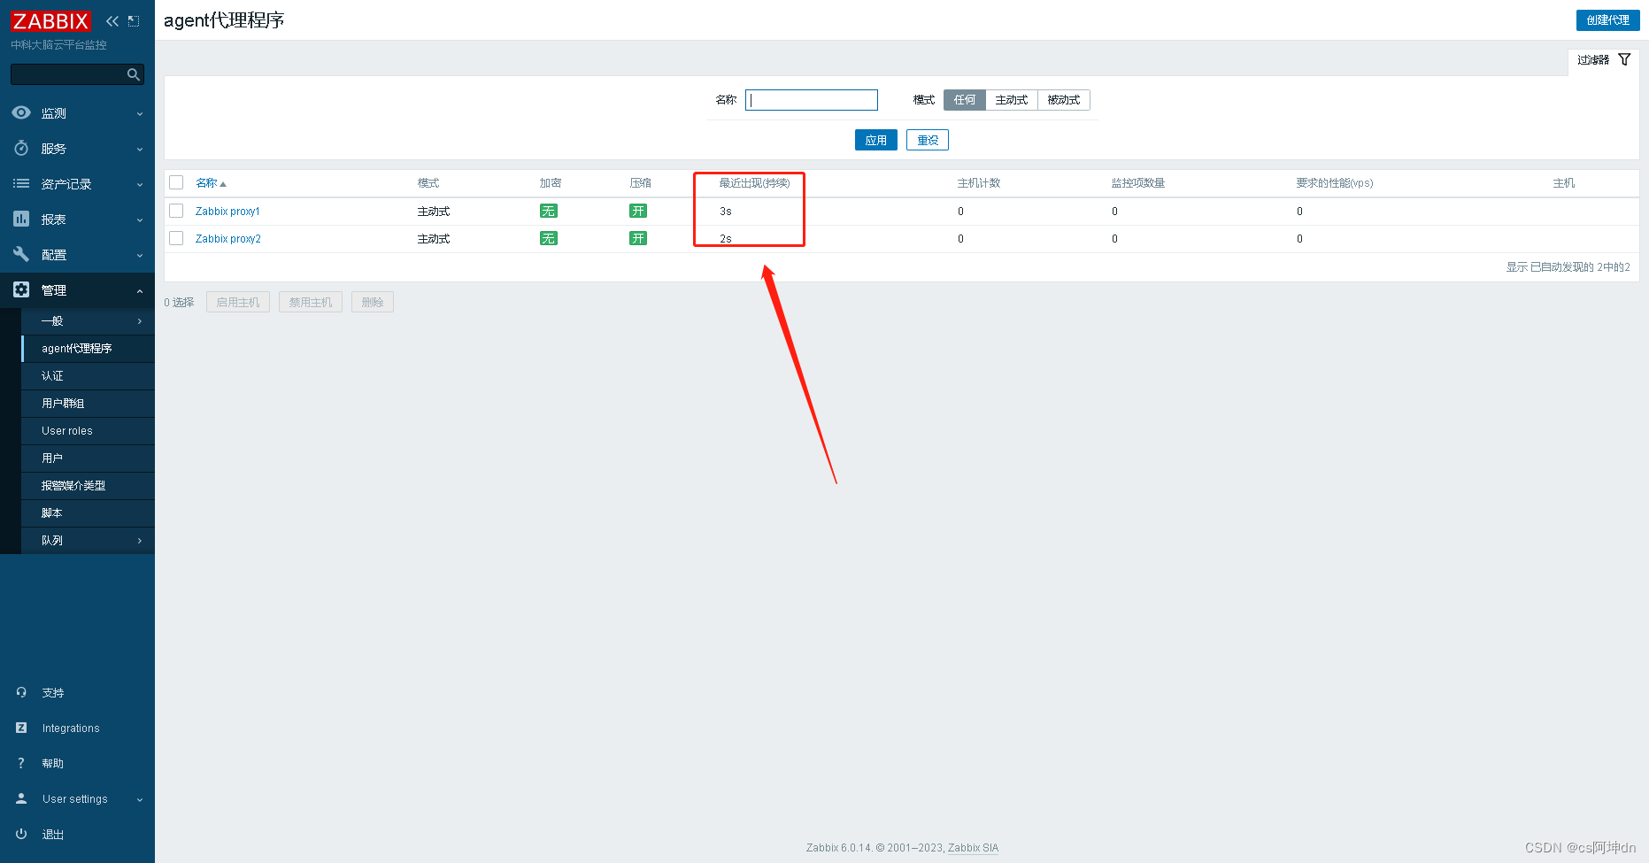Collapse the 管理 menu chevron

[140, 290]
